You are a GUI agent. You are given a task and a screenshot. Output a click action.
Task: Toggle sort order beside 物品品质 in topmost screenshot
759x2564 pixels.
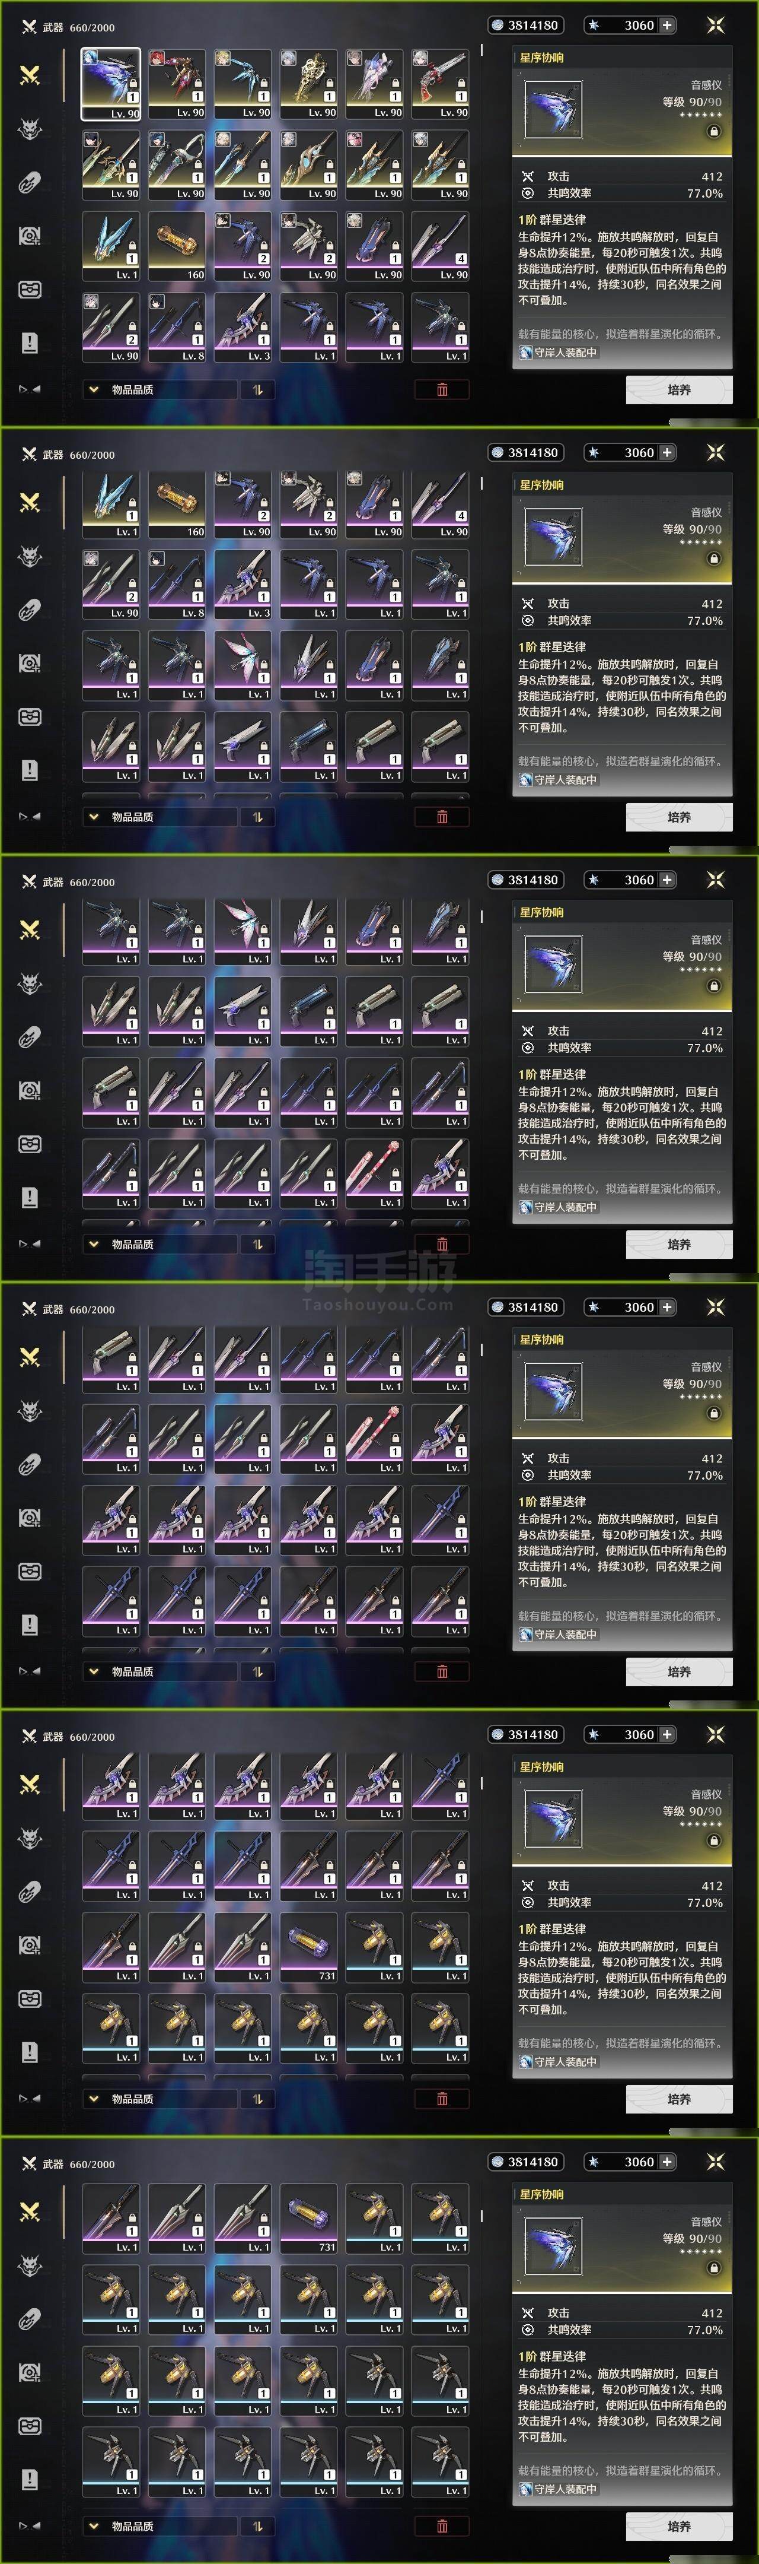point(257,389)
